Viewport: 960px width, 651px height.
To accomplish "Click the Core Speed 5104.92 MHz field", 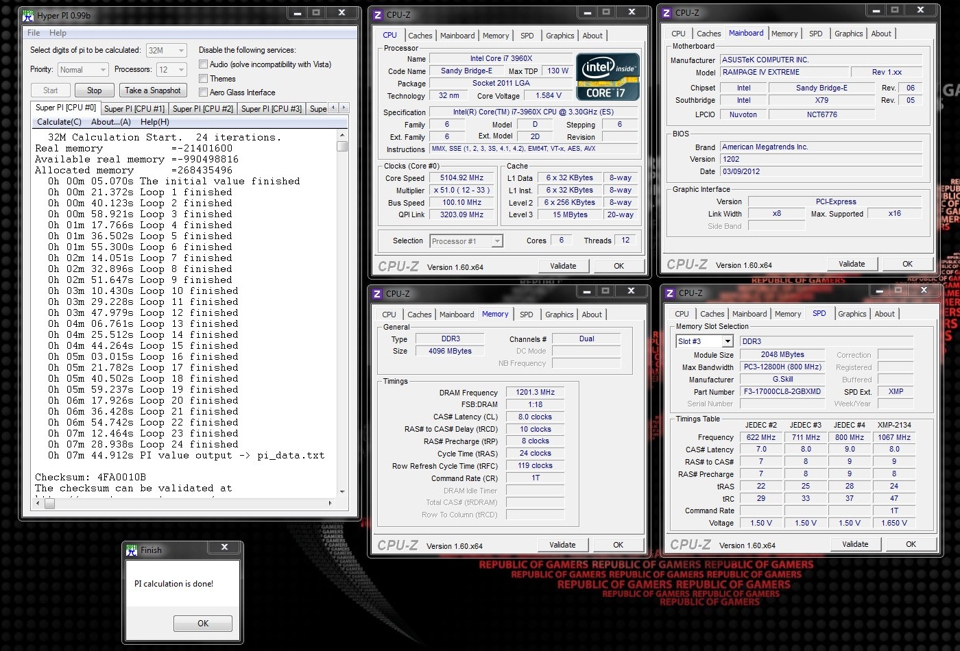I will 462,177.
